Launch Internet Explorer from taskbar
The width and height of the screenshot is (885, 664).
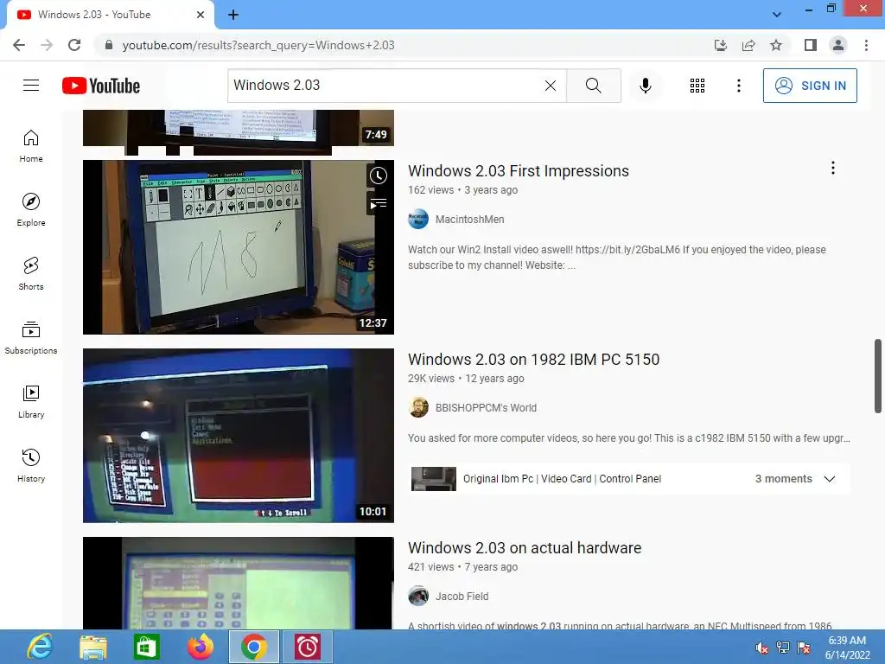[x=40, y=647]
